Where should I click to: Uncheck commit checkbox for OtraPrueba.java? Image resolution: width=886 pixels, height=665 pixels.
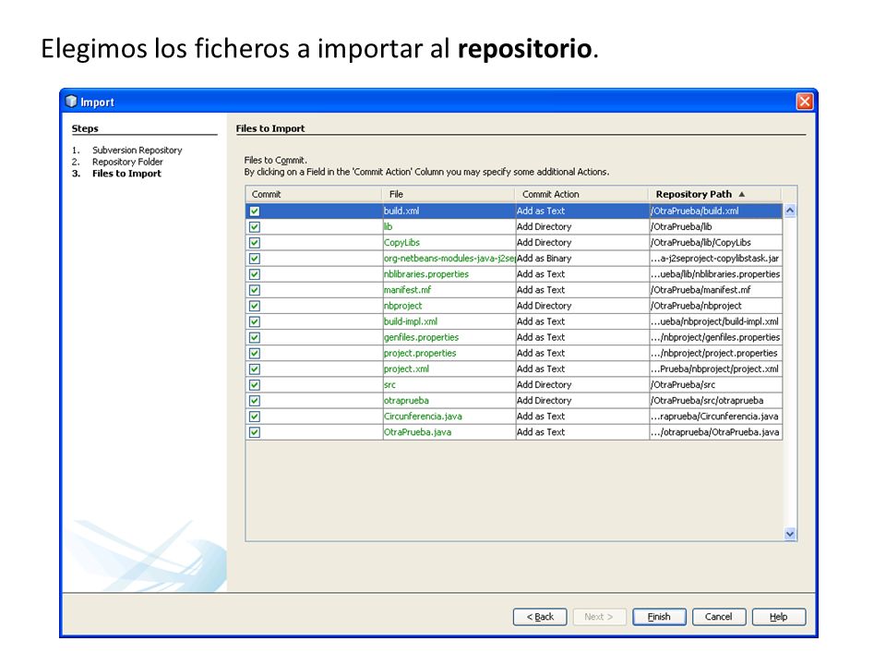point(255,432)
